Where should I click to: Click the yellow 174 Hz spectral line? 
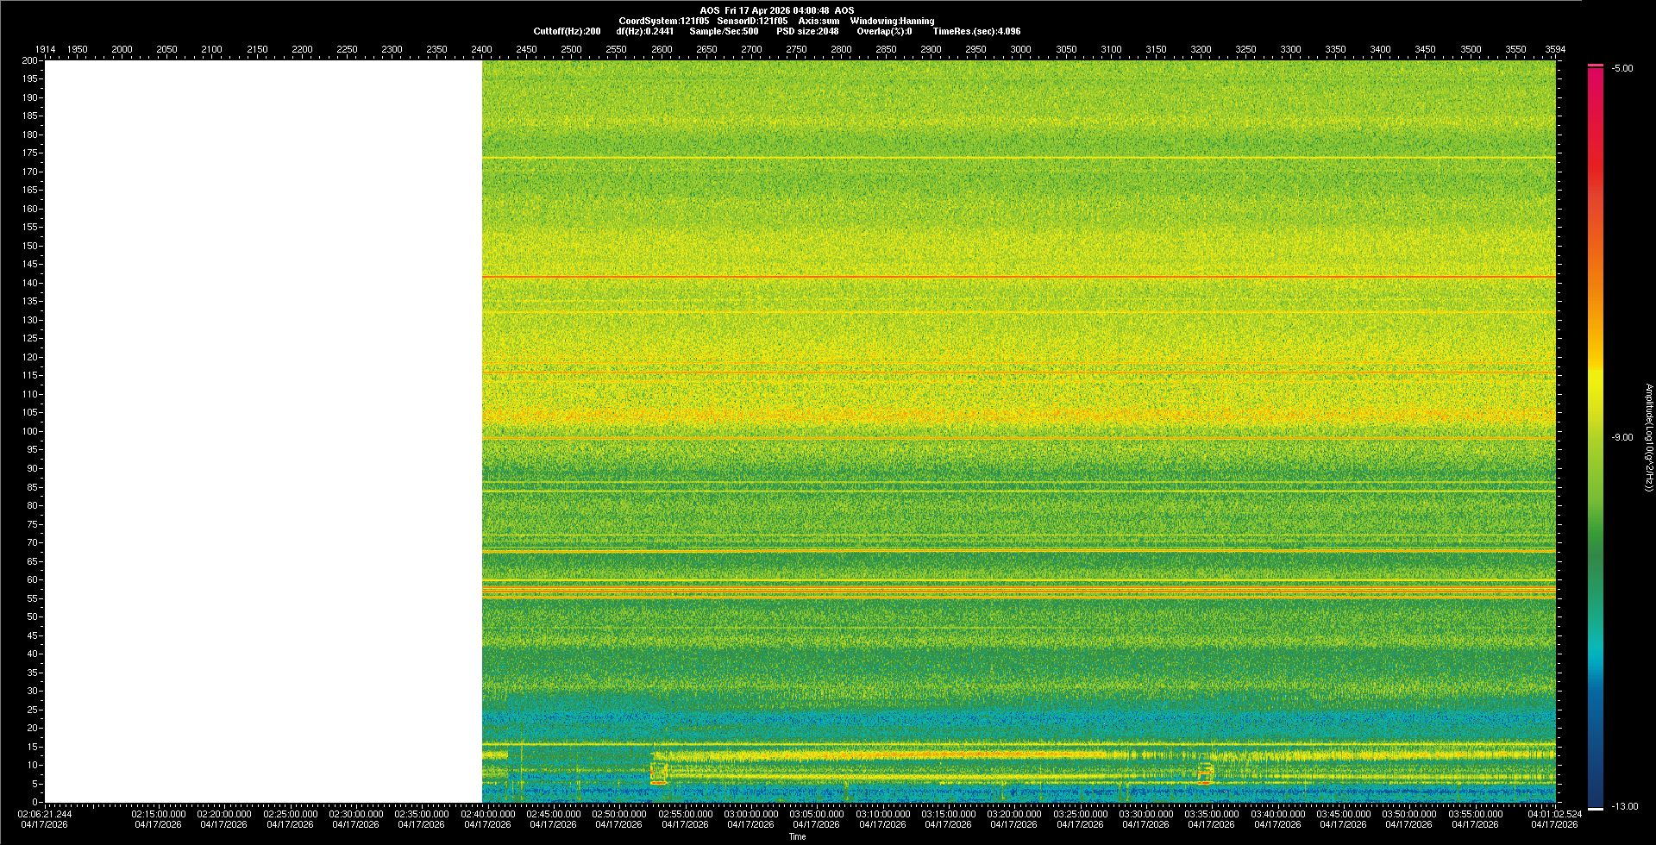click(x=1018, y=158)
